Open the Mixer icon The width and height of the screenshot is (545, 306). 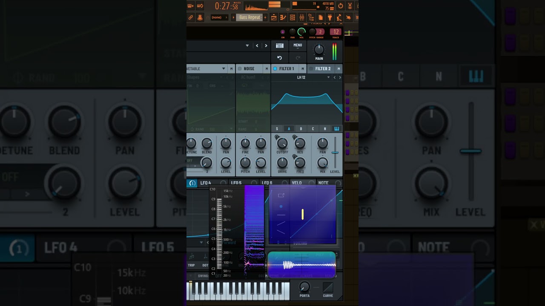pyautogui.click(x=302, y=17)
